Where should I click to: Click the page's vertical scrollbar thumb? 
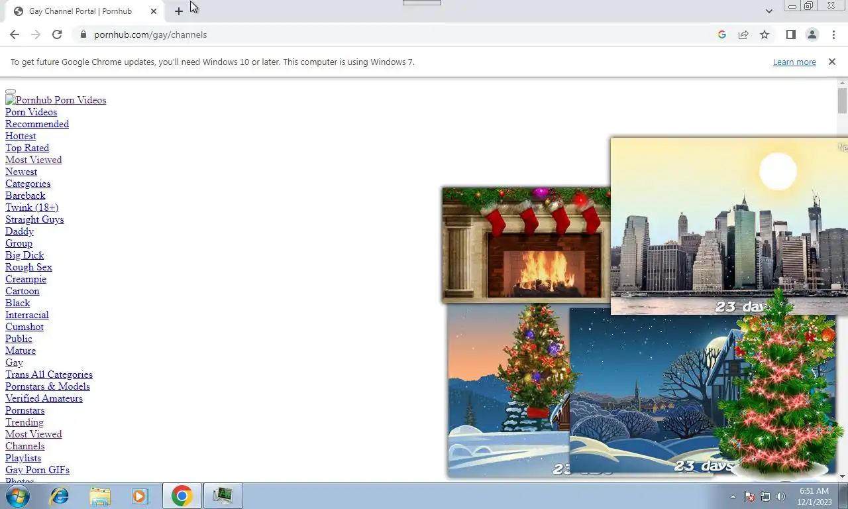click(x=842, y=101)
